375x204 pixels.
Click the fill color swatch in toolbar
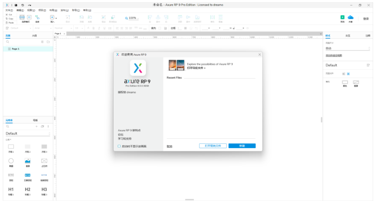point(160,28)
